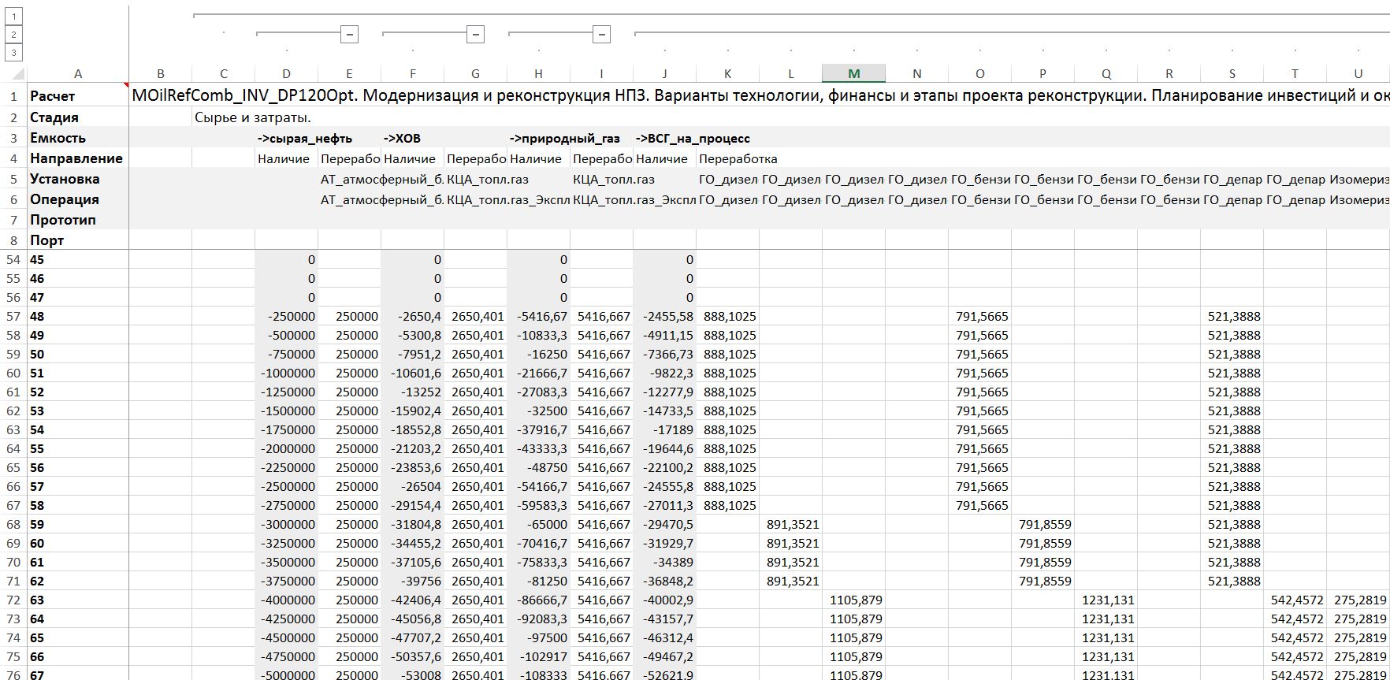This screenshot has height=680, width=1390.
Task: Collapse the column group above column G
Action: point(475,34)
